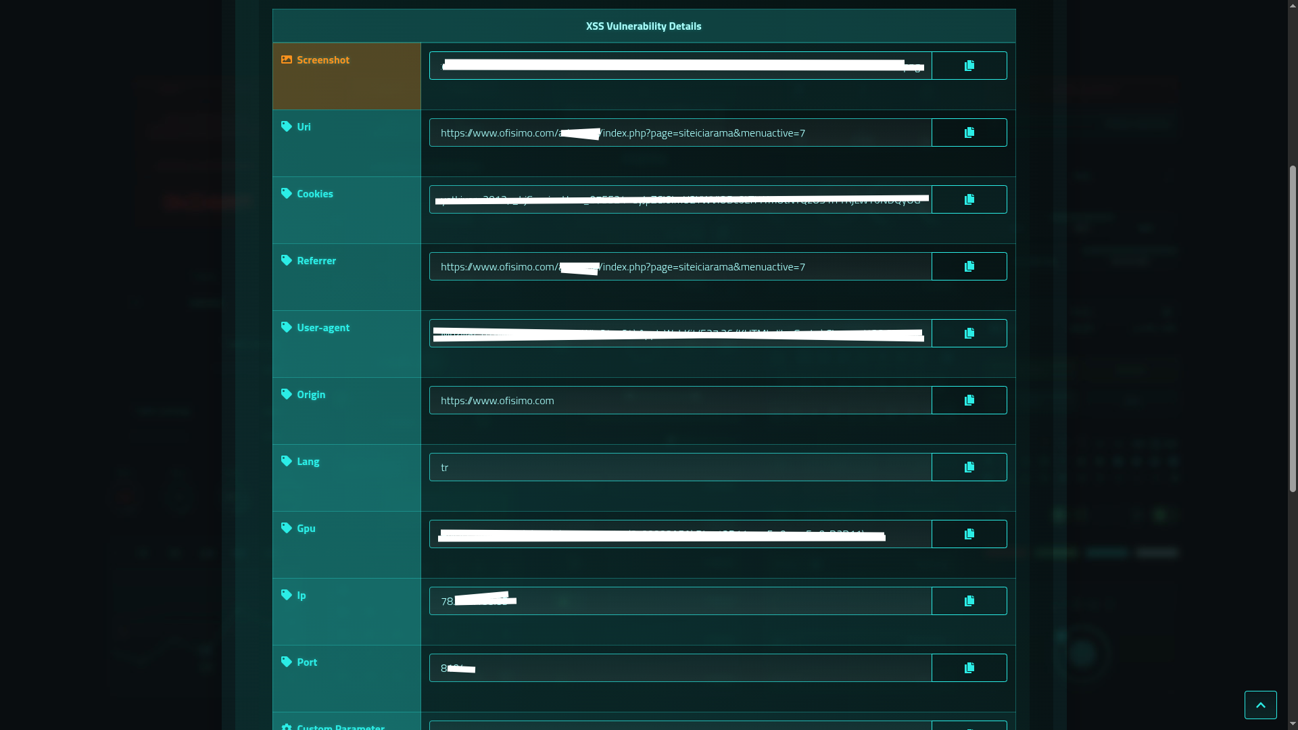Copy the Referrer value

coord(969,266)
